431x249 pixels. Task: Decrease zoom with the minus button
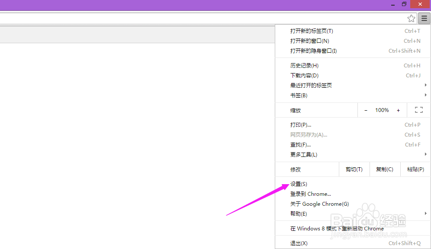[x=366, y=110]
